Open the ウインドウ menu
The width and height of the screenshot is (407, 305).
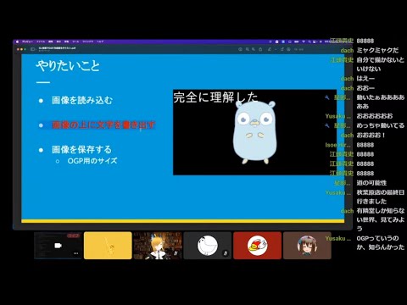(87, 42)
